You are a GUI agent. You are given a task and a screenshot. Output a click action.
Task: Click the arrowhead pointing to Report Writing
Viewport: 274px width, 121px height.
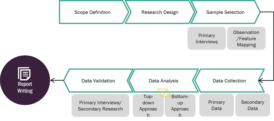52,80
